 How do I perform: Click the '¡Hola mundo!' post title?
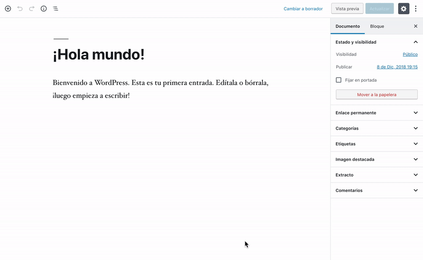(x=98, y=54)
